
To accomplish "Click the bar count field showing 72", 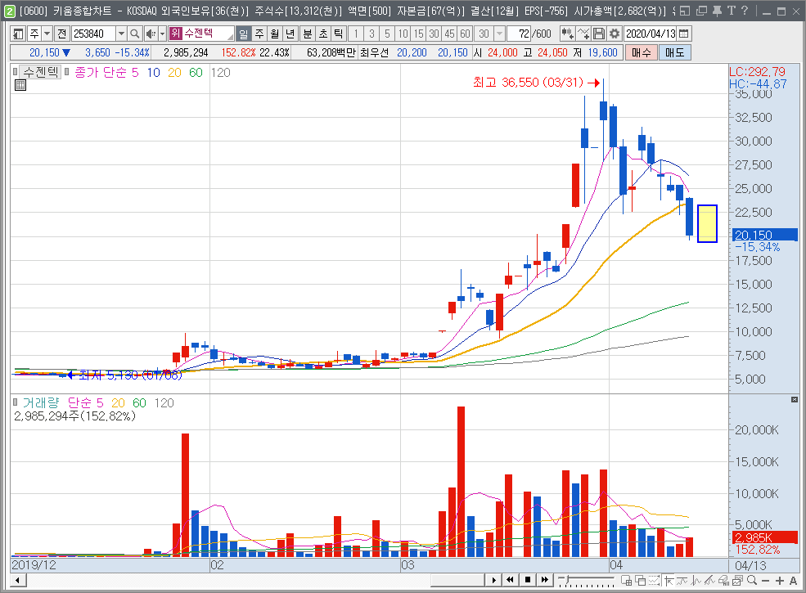I will [519, 34].
